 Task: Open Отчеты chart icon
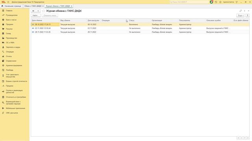pyautogui.click(x=3, y=56)
